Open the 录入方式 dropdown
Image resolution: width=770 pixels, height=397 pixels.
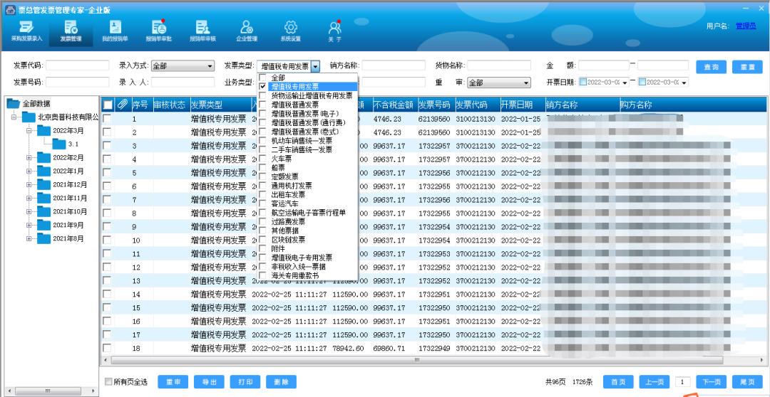pyautogui.click(x=183, y=65)
